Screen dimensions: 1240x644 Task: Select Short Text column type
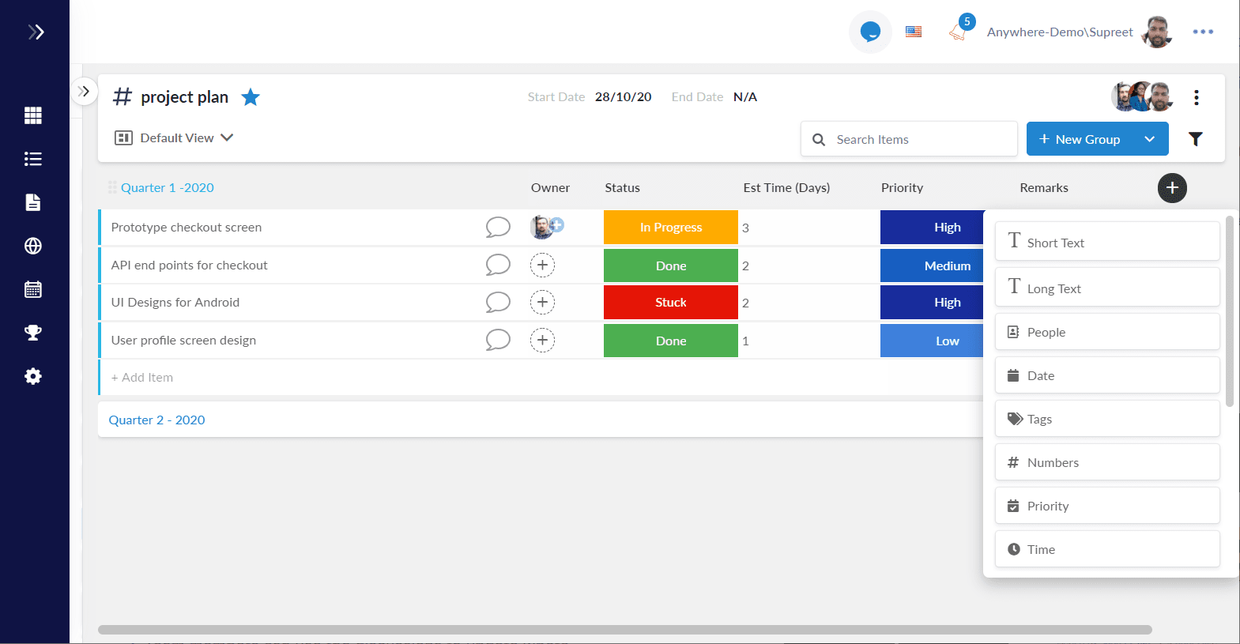[x=1107, y=241]
